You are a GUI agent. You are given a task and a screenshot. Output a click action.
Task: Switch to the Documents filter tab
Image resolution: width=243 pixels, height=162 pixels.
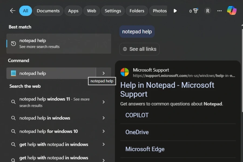coord(48,11)
